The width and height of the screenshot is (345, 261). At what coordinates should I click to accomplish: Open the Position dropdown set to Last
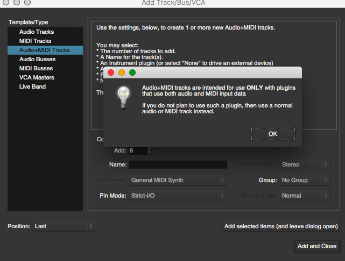[x=64, y=227]
